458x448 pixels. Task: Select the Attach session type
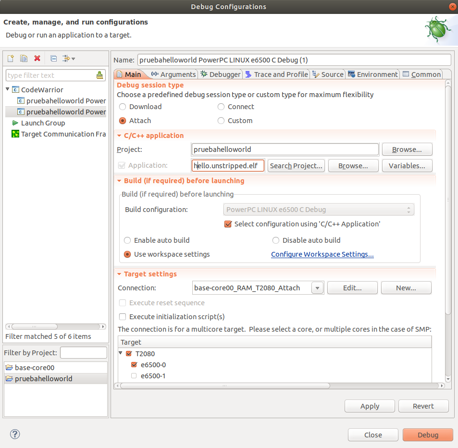[x=123, y=121]
